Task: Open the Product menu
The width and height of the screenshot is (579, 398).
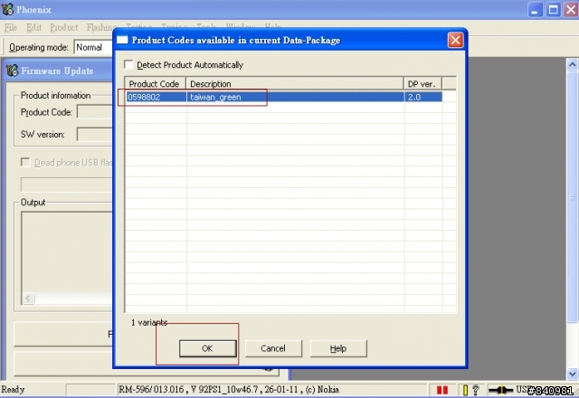Action: (64, 27)
